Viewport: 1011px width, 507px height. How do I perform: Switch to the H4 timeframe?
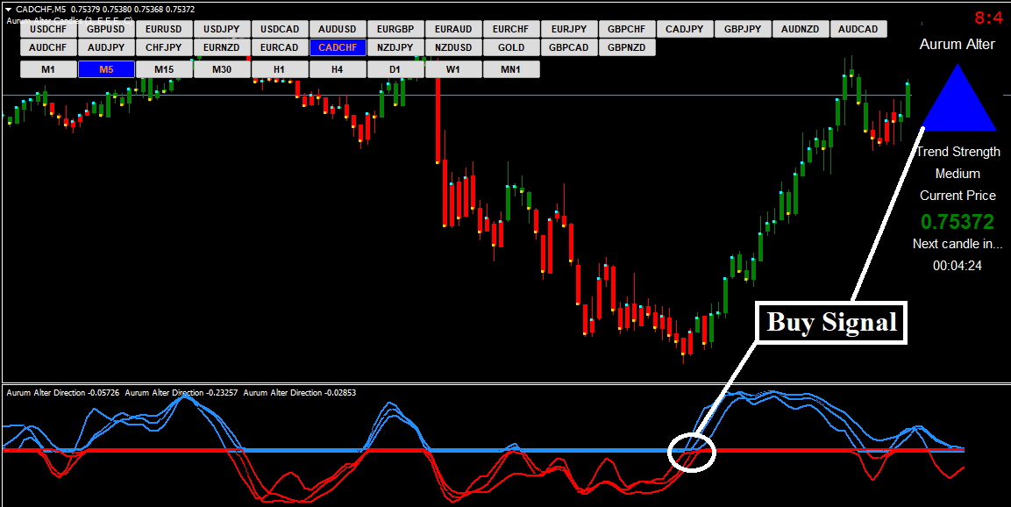(x=338, y=69)
